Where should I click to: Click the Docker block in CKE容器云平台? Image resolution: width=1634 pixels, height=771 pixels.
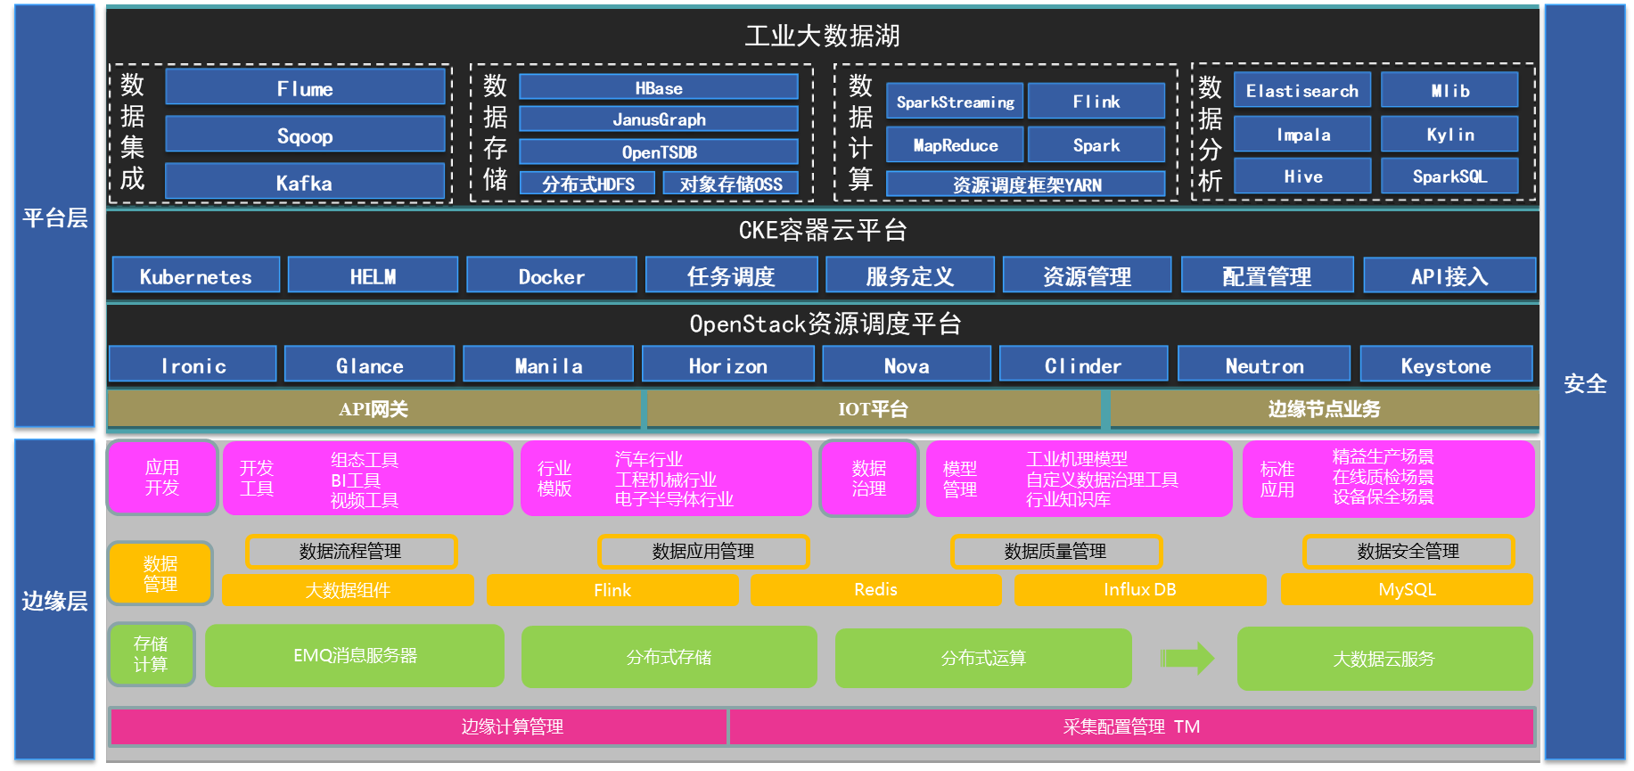[551, 276]
